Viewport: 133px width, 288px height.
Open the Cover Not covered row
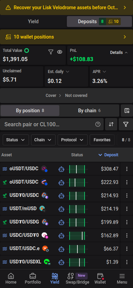click(66, 96)
